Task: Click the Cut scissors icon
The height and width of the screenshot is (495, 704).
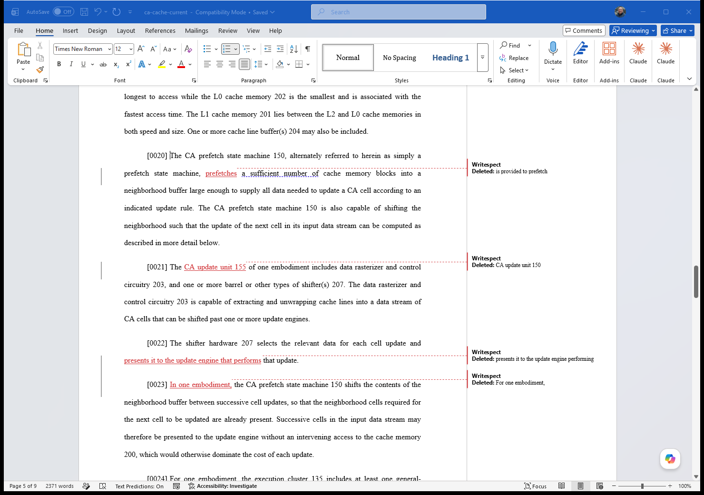Action: [x=40, y=46]
